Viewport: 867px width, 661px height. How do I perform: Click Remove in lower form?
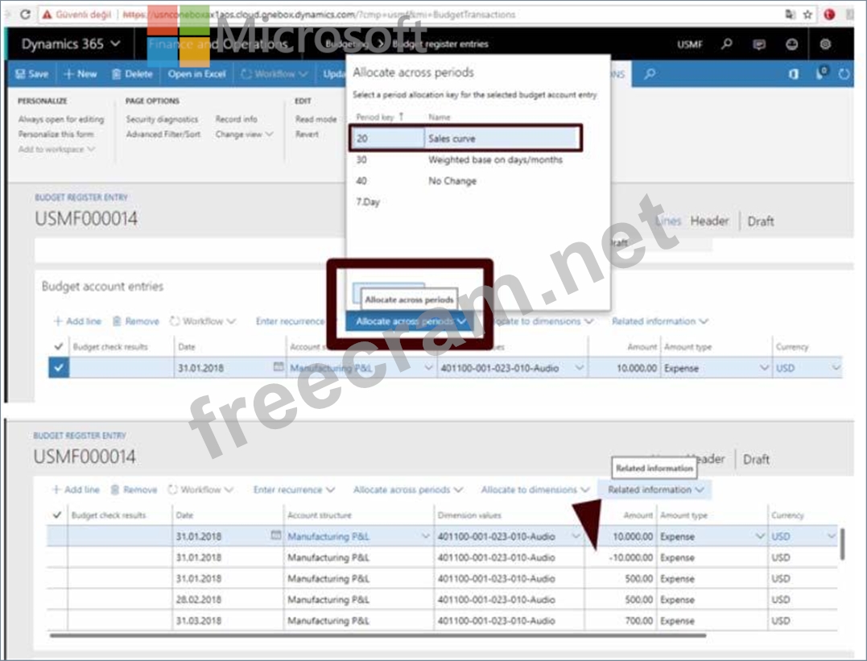point(134,490)
